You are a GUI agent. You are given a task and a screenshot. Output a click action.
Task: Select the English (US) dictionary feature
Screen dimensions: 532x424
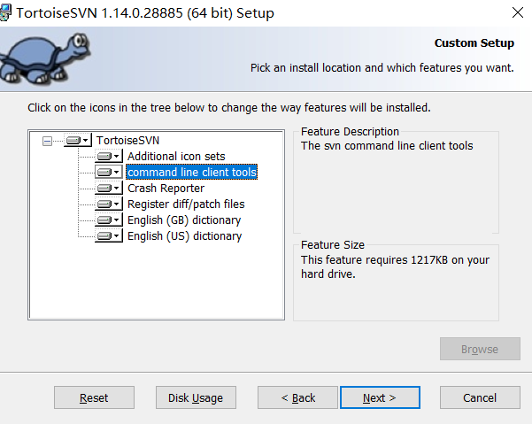coord(185,236)
